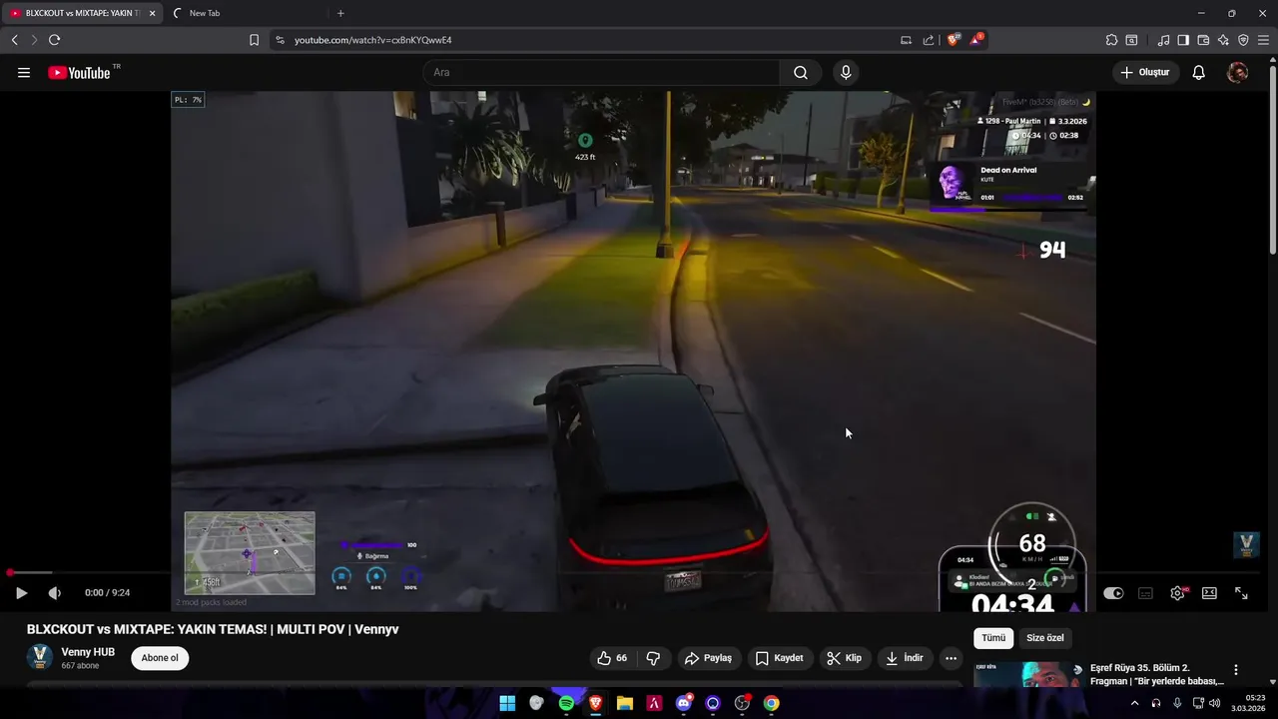Show hidden system tray icons
The width and height of the screenshot is (1278, 719).
tap(1134, 703)
